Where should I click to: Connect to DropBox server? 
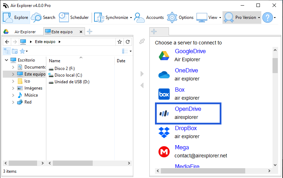click(x=186, y=128)
